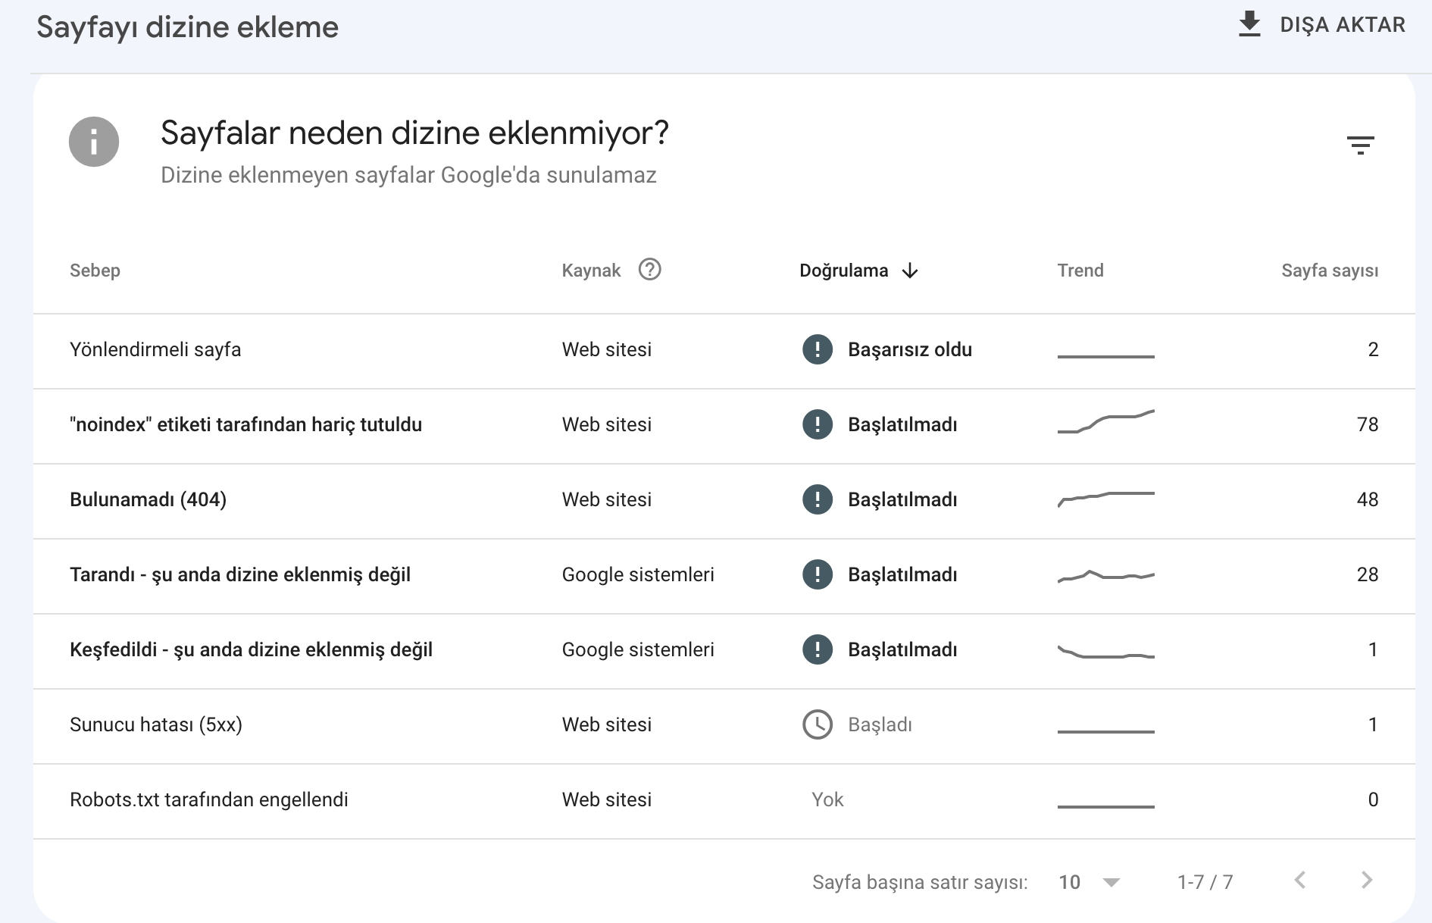The image size is (1432, 923).
Task: Open the Bulunamadı (404) row
Action: (x=724, y=501)
